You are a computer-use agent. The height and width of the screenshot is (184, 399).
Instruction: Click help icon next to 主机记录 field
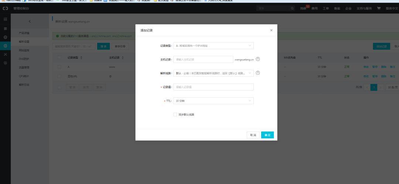coord(258,59)
